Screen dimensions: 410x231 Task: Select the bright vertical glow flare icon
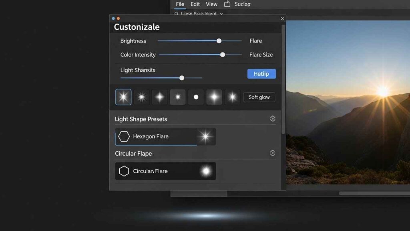click(214, 97)
